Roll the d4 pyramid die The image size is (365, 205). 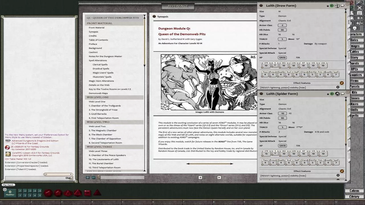(97, 193)
